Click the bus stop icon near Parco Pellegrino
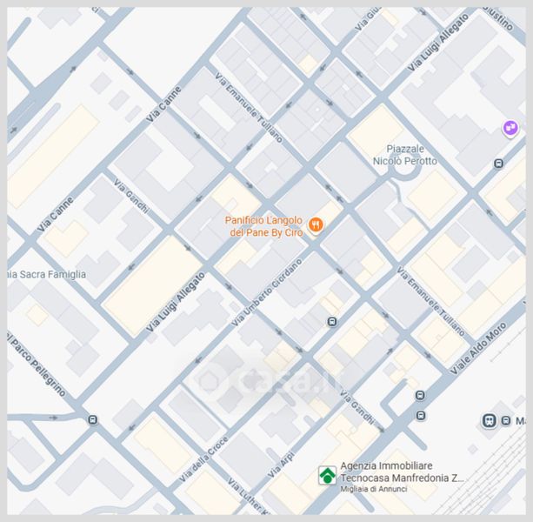 pos(92,419)
